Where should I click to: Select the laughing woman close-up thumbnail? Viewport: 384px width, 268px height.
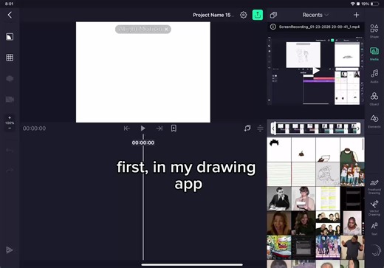(x=279, y=223)
